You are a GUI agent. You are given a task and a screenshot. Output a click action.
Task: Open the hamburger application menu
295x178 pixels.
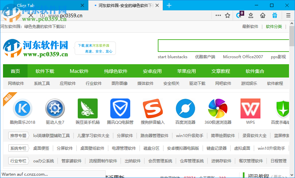tap(288, 15)
